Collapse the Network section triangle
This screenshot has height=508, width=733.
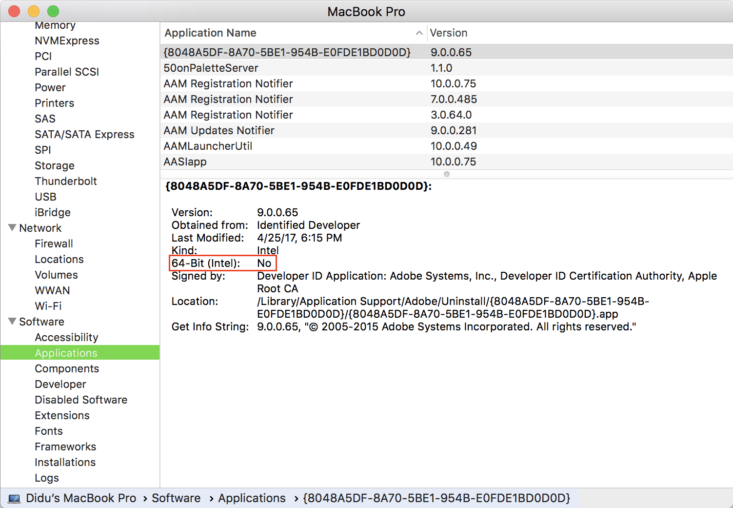tap(12, 227)
